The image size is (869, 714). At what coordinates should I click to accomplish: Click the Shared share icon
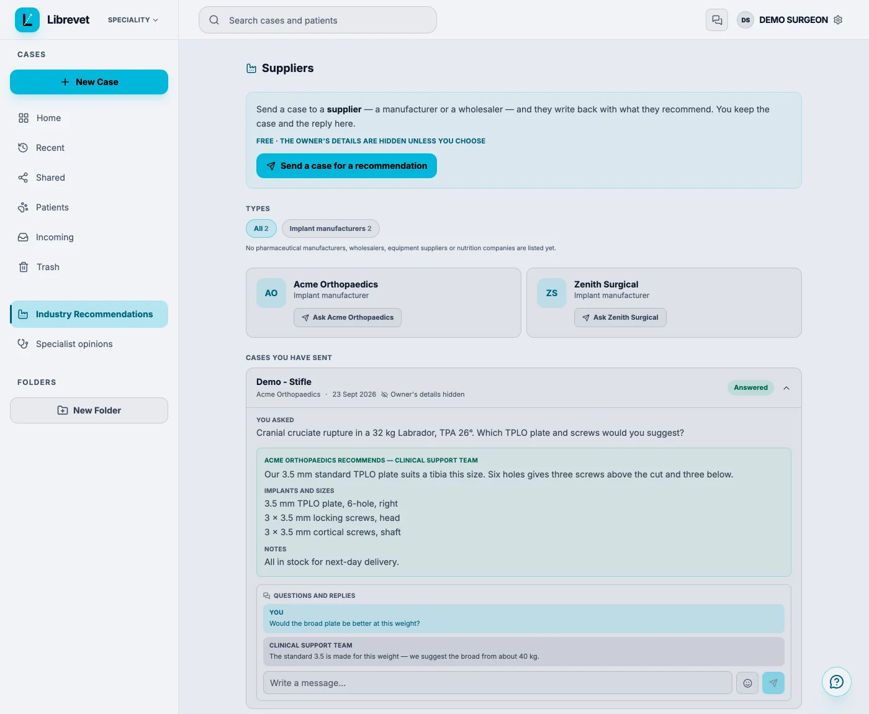[x=23, y=178]
